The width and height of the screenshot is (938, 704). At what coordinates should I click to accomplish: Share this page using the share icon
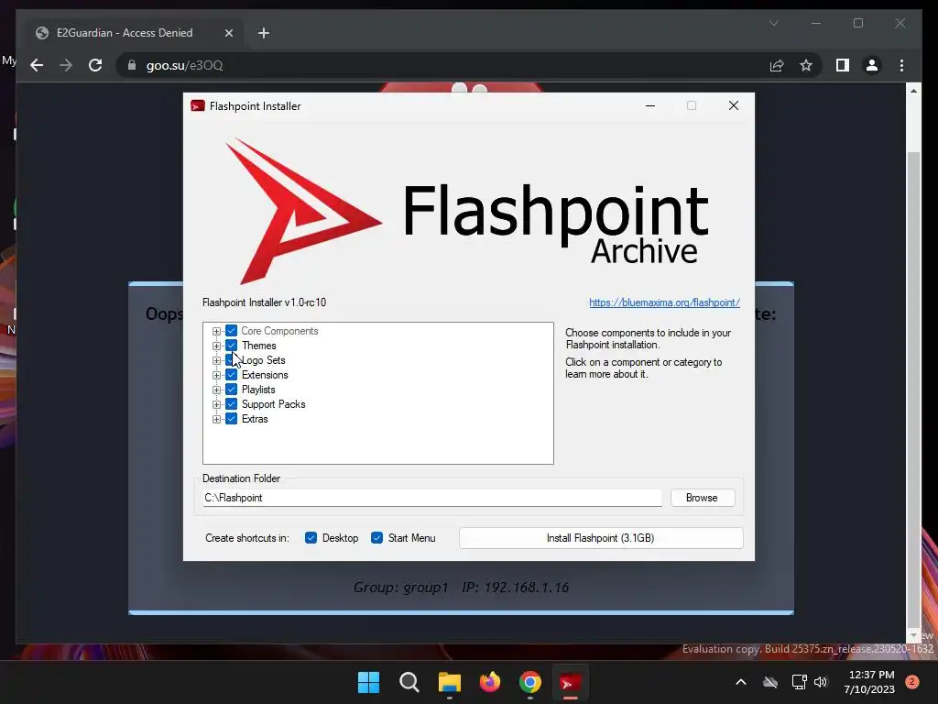pos(777,65)
